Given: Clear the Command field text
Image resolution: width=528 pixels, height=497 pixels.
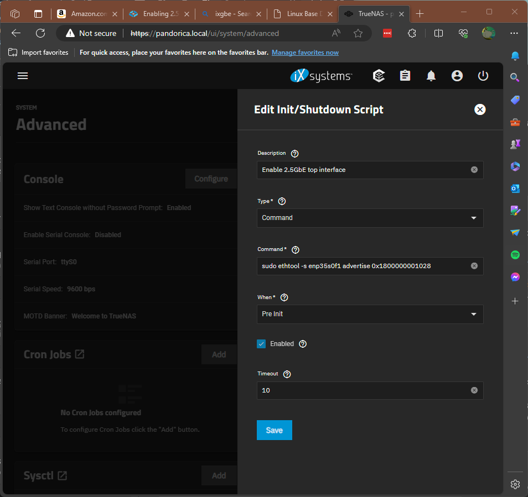Looking at the screenshot, I should (474, 266).
